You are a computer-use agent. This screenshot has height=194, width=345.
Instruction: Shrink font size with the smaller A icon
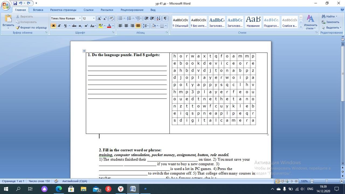click(105, 18)
